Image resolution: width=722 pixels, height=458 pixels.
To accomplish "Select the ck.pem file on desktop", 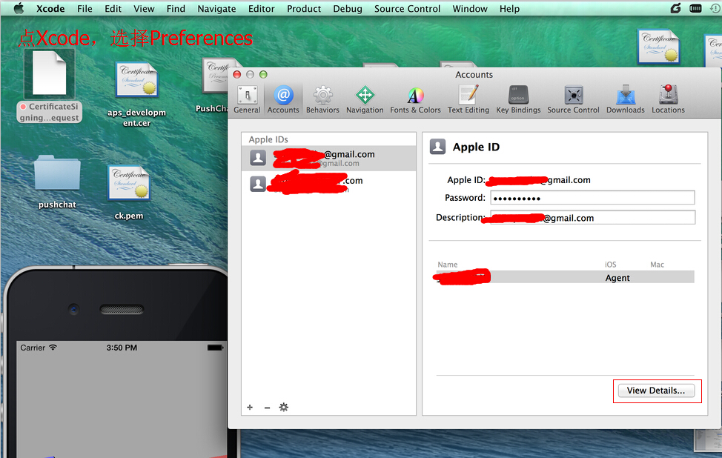I will coord(129,193).
